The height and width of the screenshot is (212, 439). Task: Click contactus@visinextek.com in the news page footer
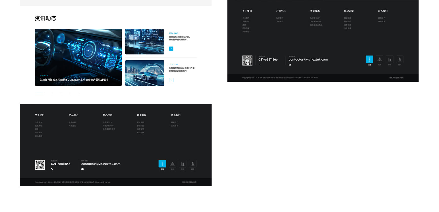coord(101,164)
